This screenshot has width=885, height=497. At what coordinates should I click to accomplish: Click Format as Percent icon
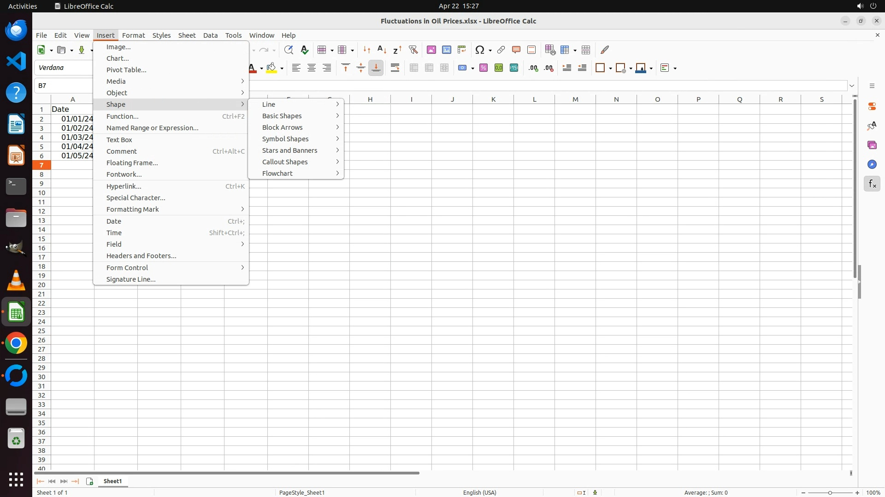pos(484,68)
